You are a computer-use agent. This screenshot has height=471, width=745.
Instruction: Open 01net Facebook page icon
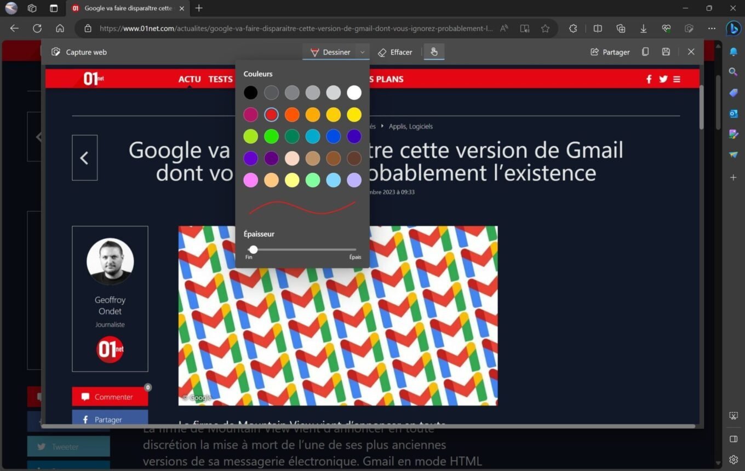pyautogui.click(x=649, y=79)
